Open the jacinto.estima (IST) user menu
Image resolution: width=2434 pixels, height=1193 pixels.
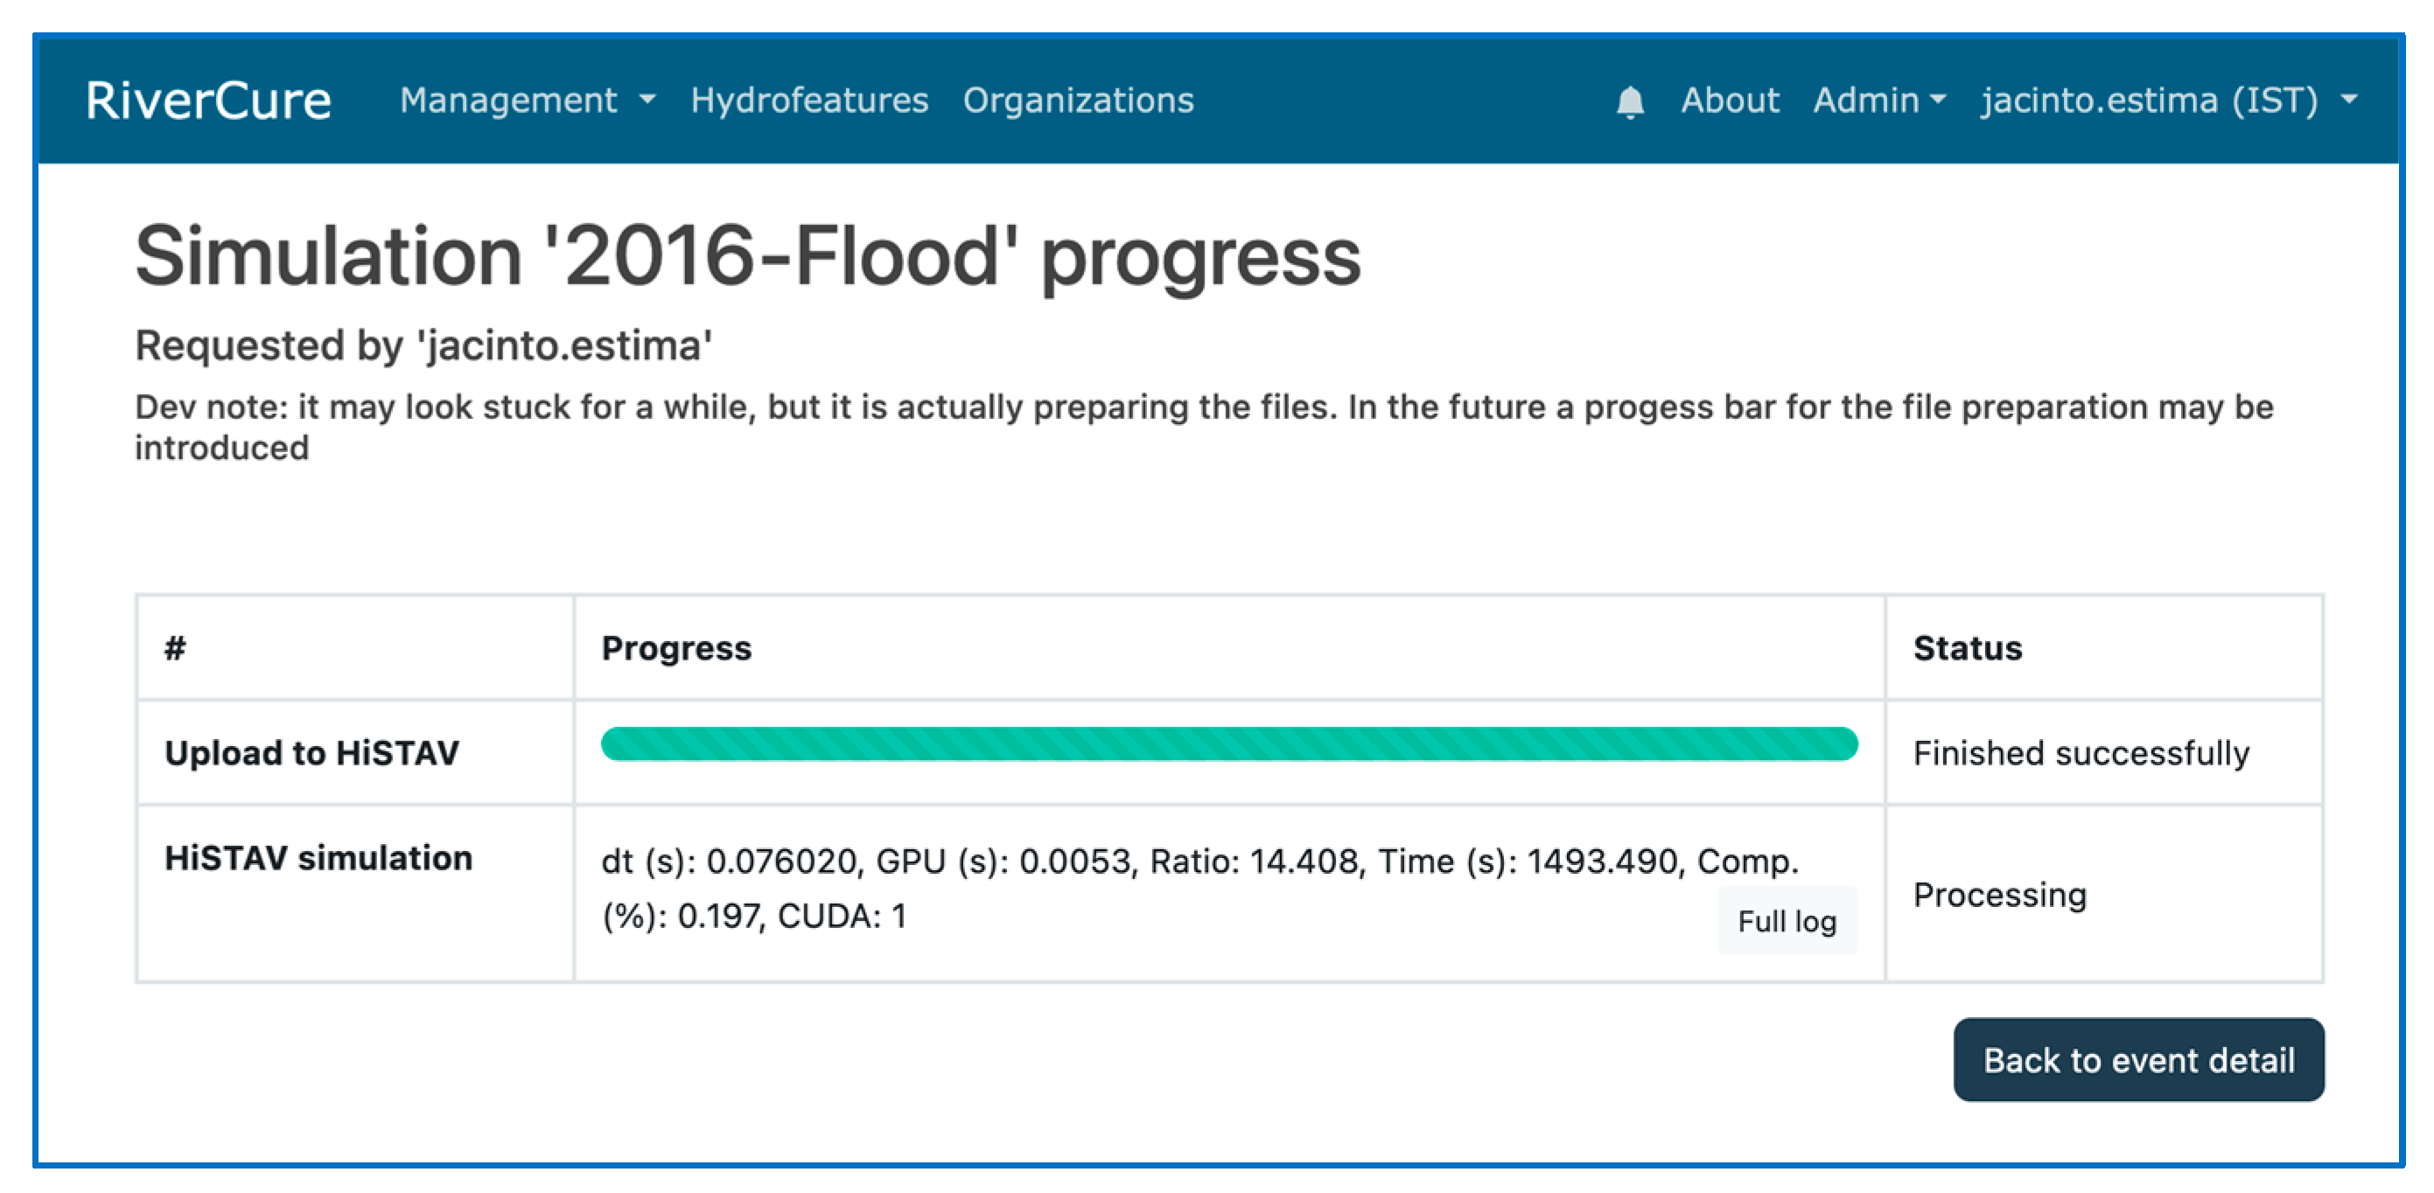(2169, 100)
